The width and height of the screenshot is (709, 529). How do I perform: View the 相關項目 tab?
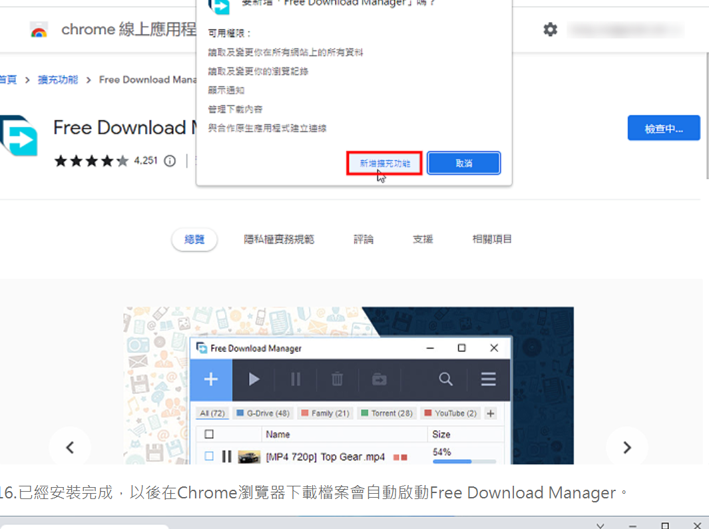pos(492,240)
